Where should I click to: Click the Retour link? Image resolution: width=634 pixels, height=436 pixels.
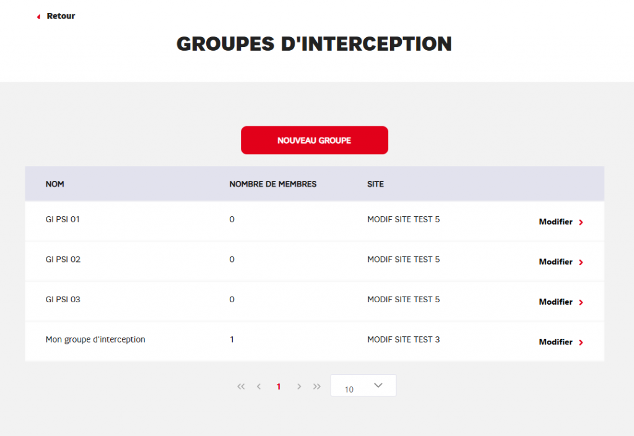pos(61,16)
